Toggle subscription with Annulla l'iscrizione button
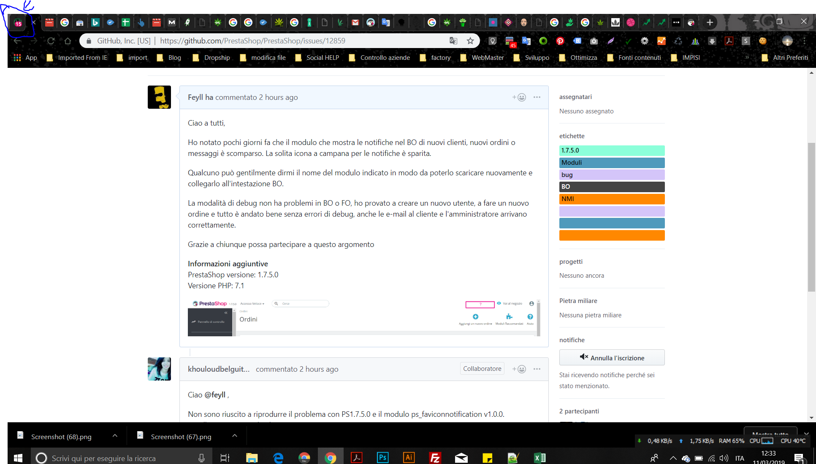 [612, 357]
